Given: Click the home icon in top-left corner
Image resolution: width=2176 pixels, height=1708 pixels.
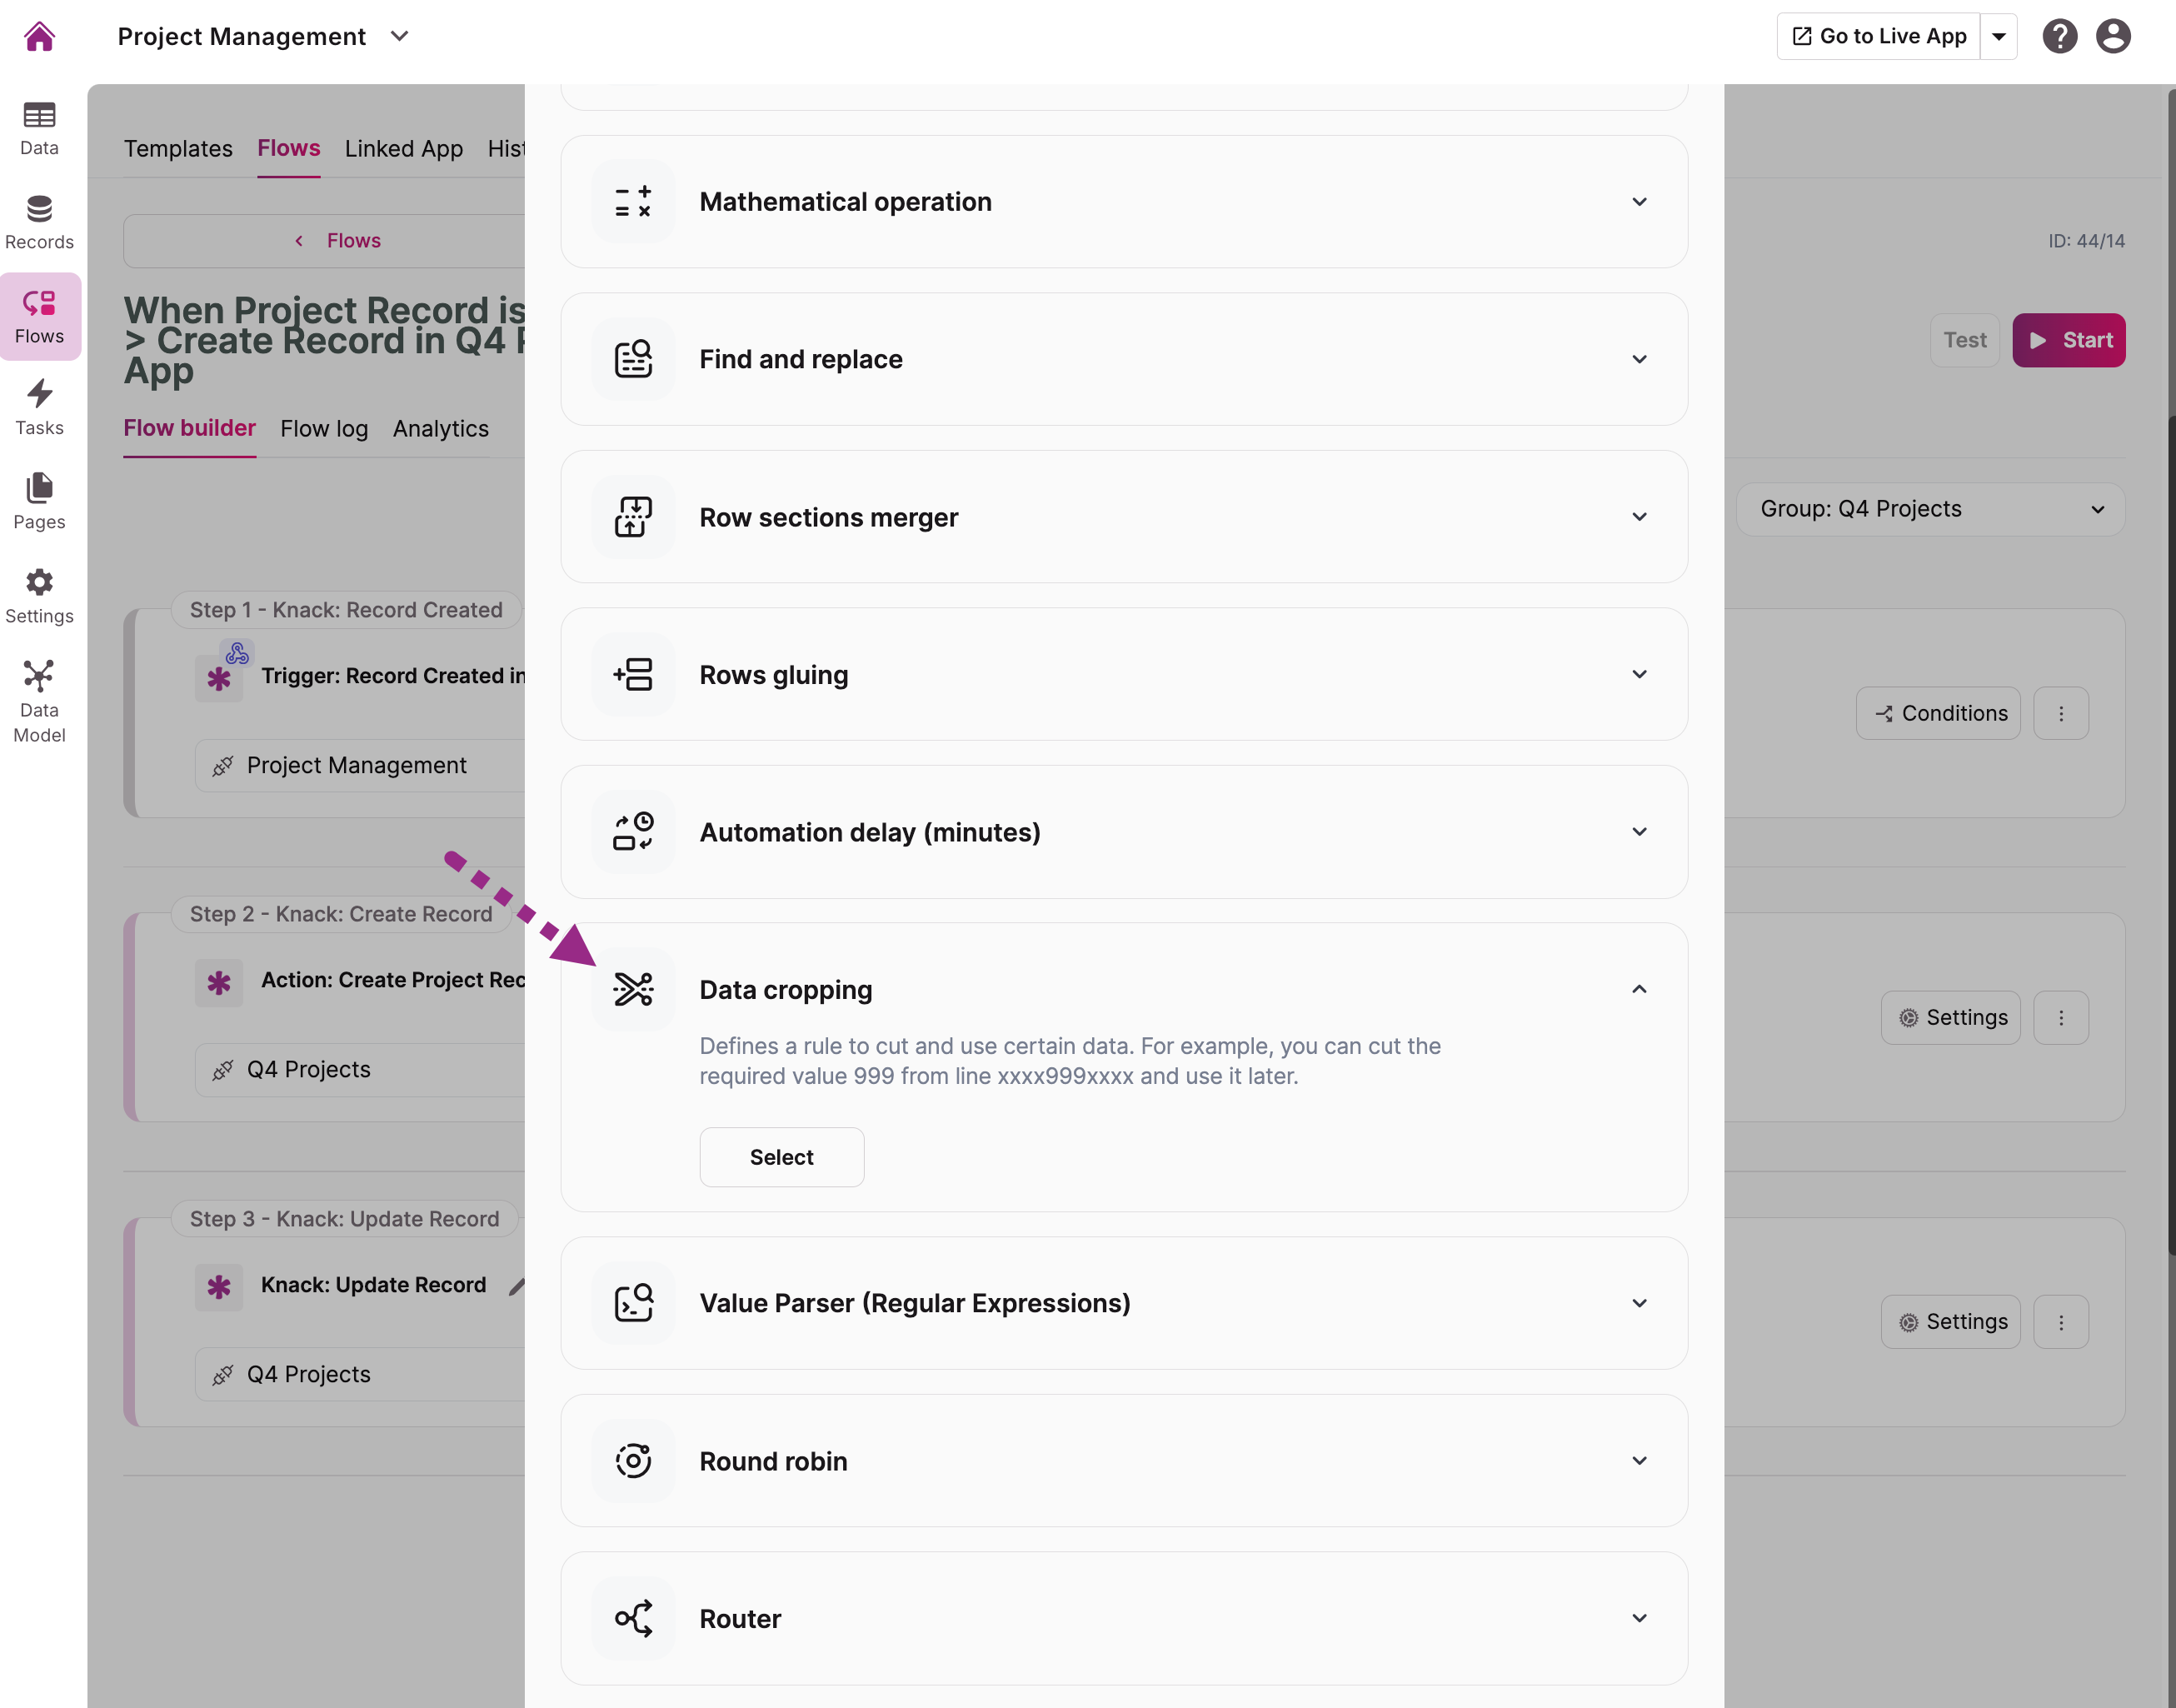Looking at the screenshot, I should [39, 37].
